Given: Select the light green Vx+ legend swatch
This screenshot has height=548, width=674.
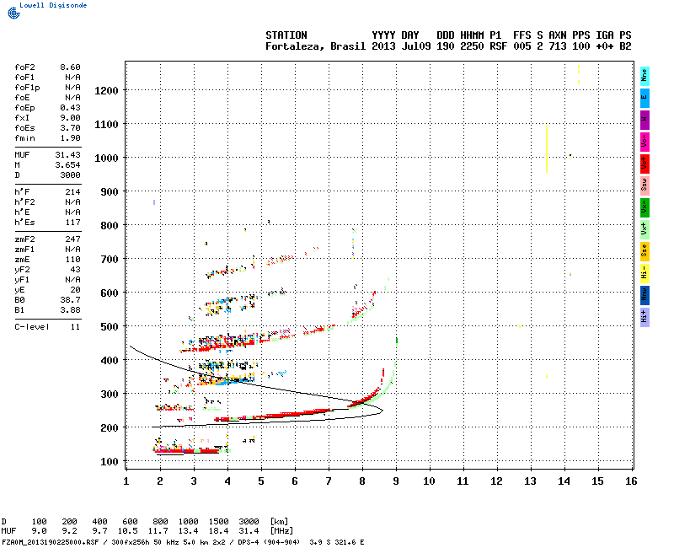Looking at the screenshot, I should pyautogui.click(x=645, y=229).
